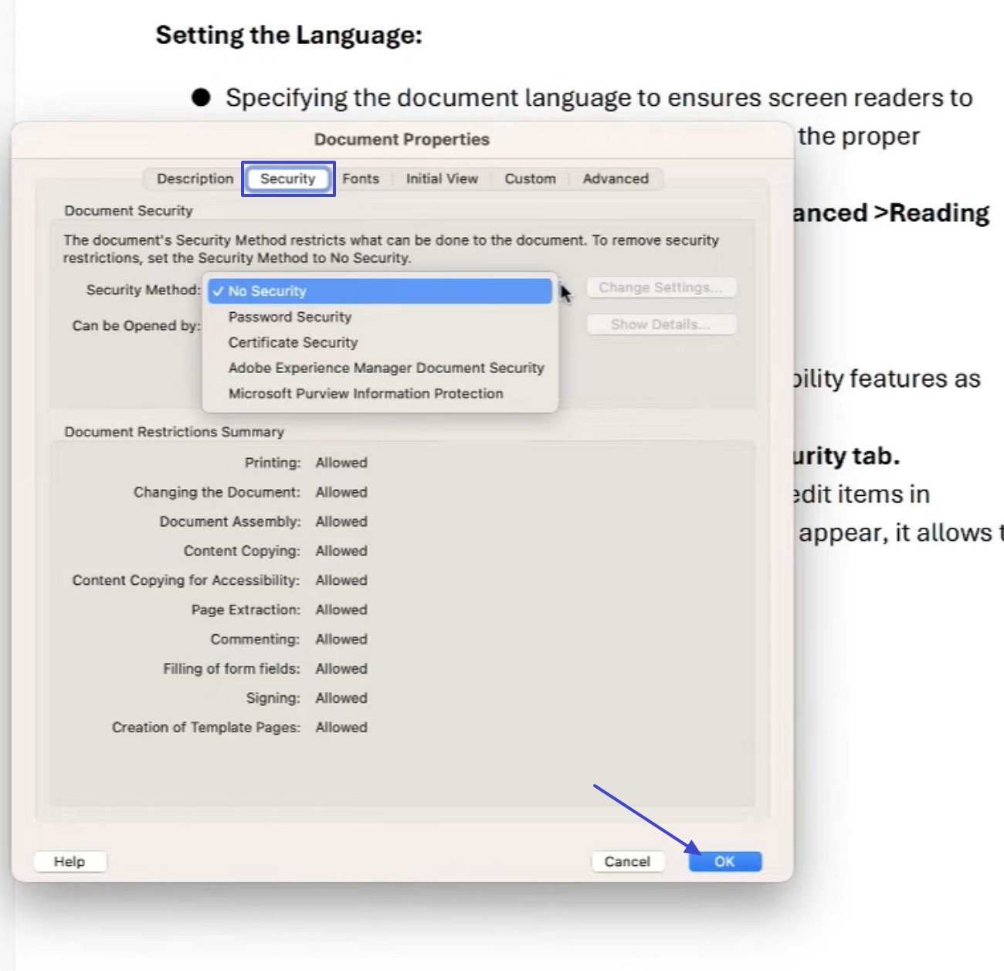1004x971 pixels.
Task: Cancel the Document Properties dialog
Action: pos(627,861)
